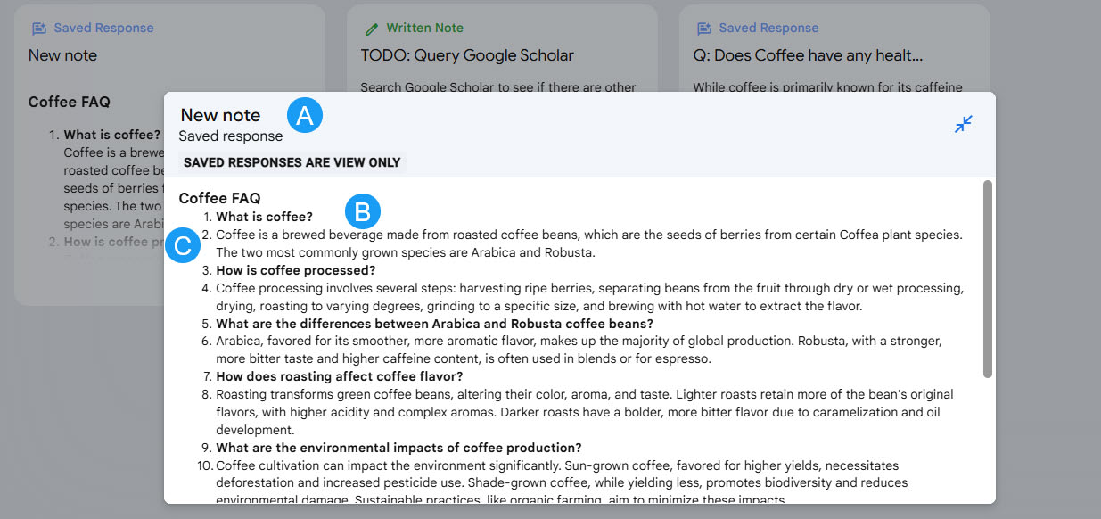The height and width of the screenshot is (519, 1101).
Task: Click annotation marker A beside the note title
Action: click(305, 114)
